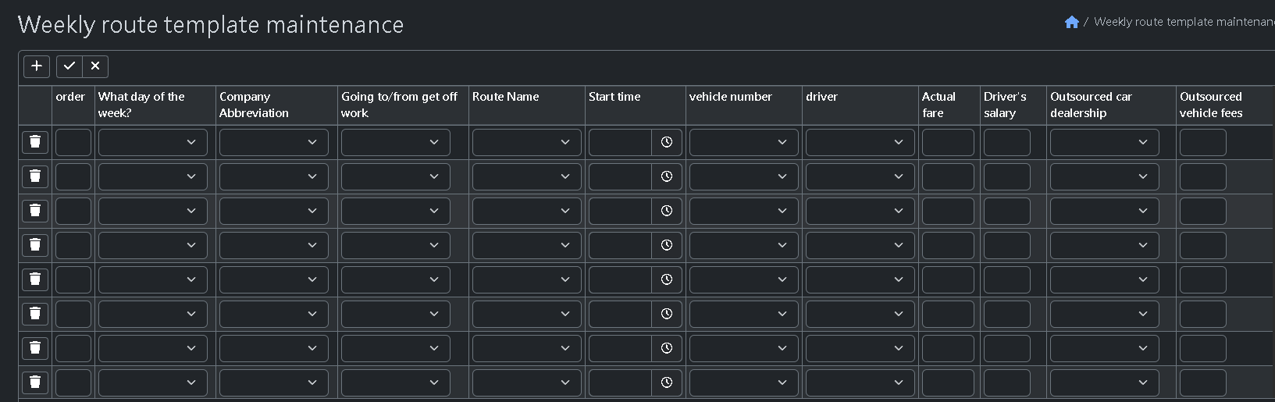This screenshot has height=402, width=1275.
Task: Open first row day of the week dropdown
Action: click(153, 142)
